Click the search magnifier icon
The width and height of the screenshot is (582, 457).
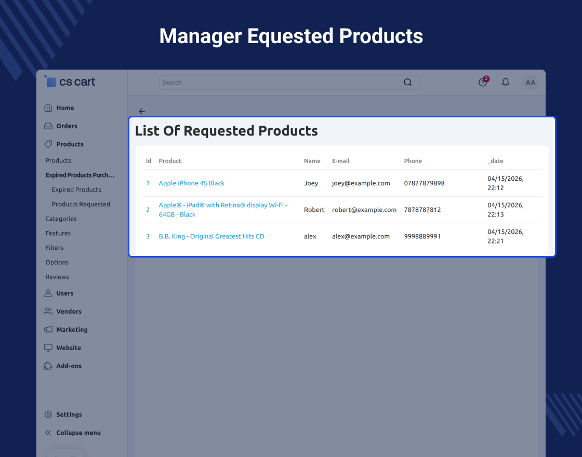408,83
